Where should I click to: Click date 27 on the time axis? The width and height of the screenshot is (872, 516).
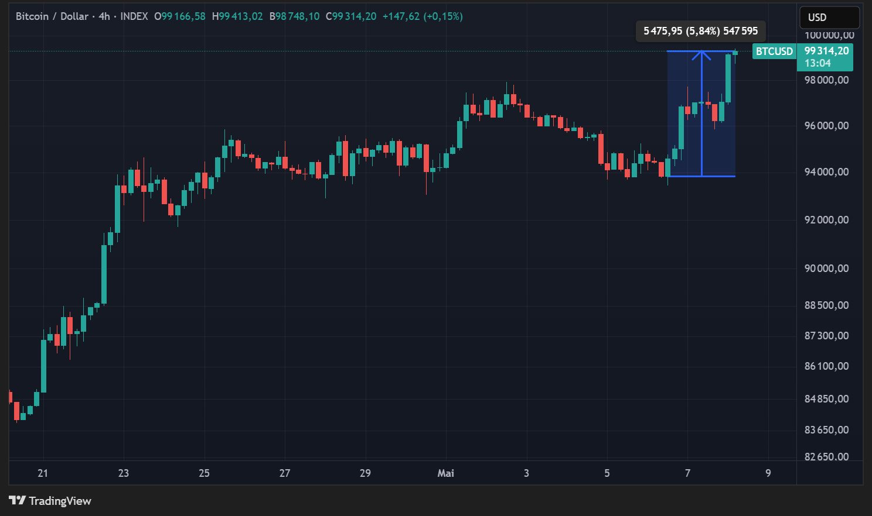pyautogui.click(x=285, y=473)
